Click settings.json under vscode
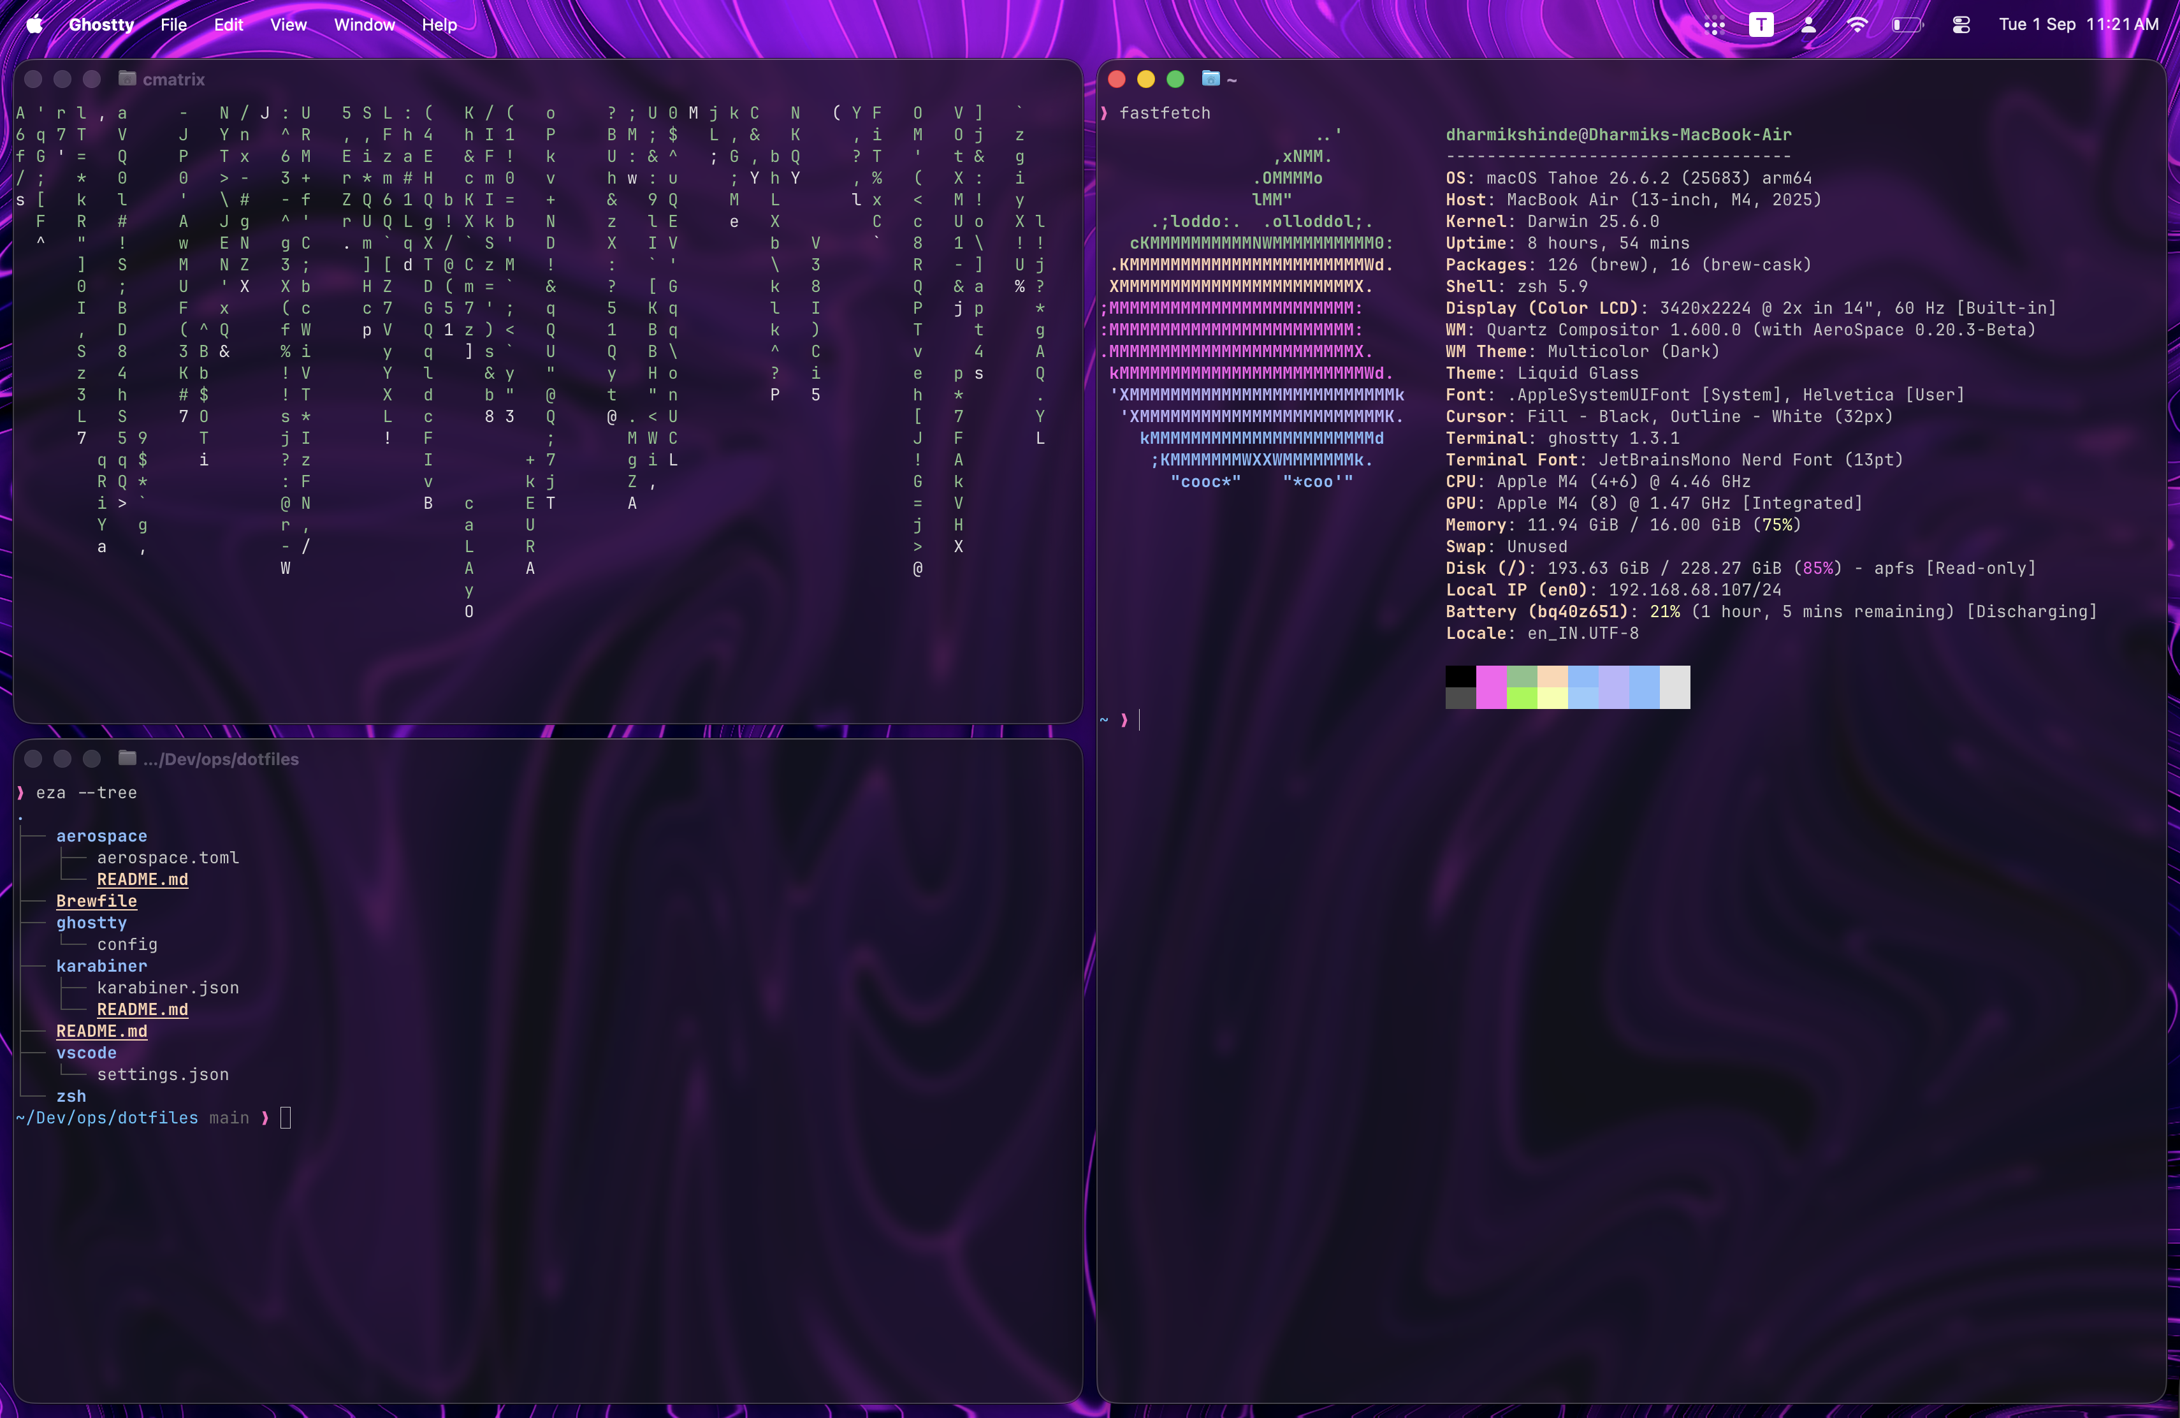 click(x=163, y=1074)
